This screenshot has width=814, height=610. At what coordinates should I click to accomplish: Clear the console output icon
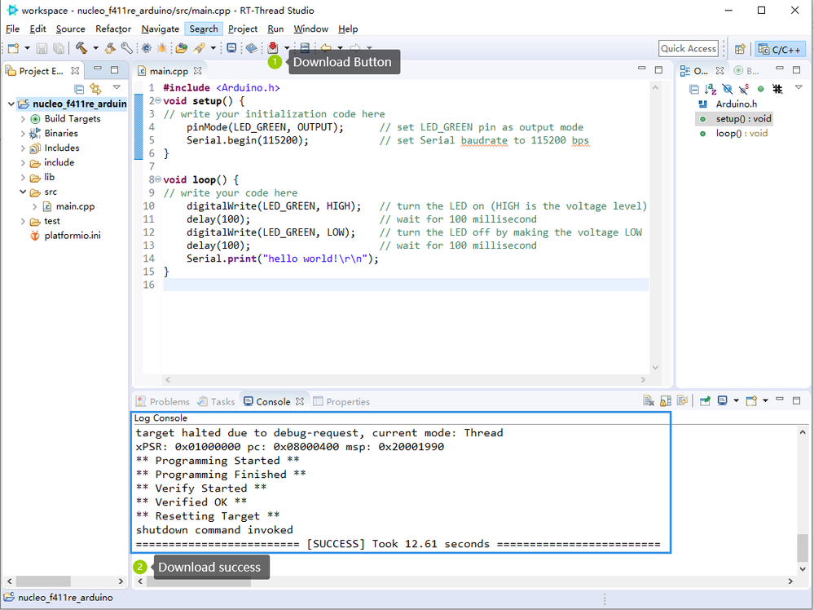click(649, 400)
